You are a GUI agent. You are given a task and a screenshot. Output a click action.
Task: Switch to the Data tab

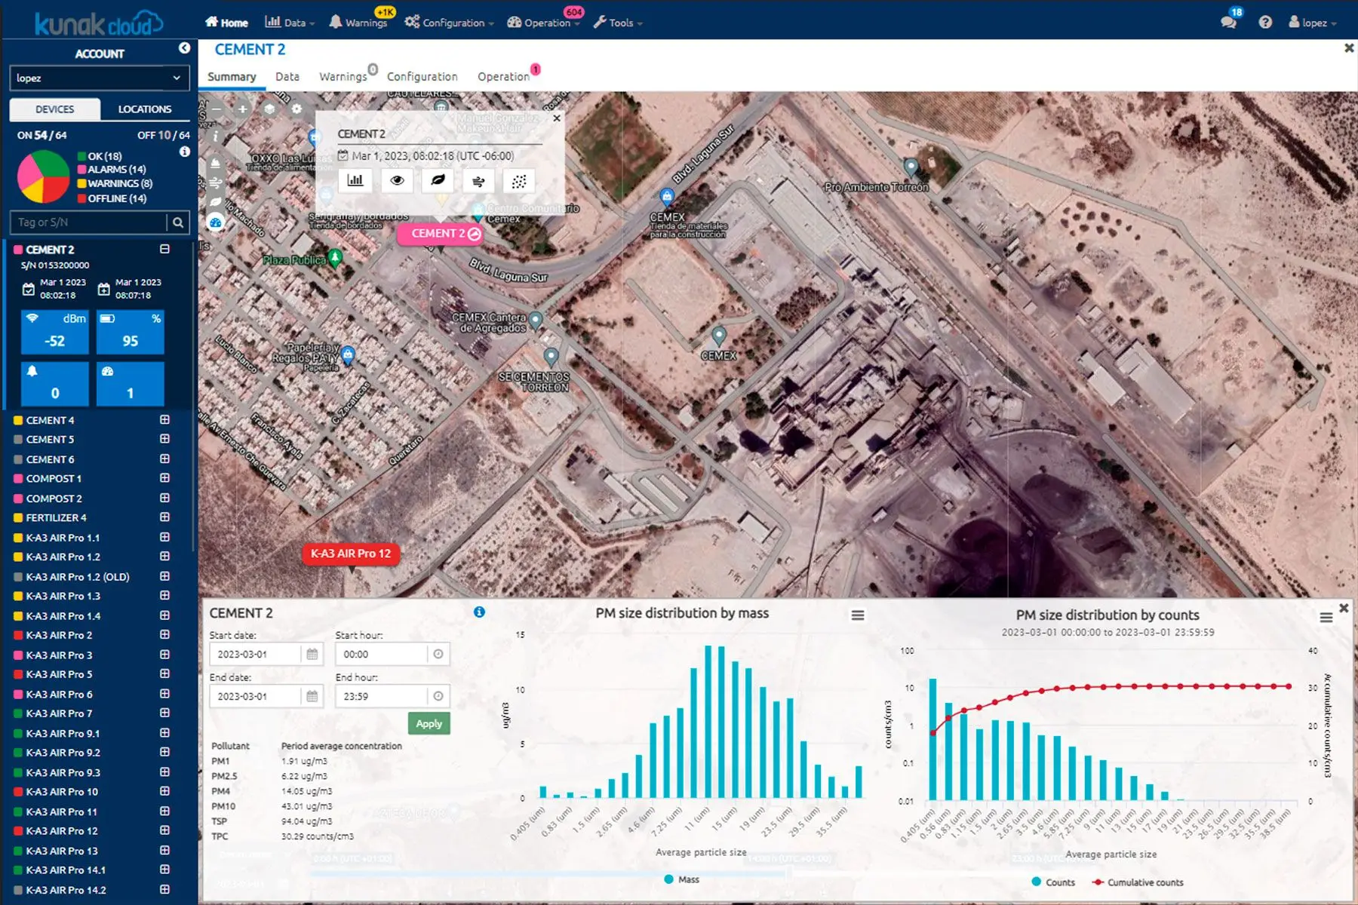pyautogui.click(x=287, y=76)
